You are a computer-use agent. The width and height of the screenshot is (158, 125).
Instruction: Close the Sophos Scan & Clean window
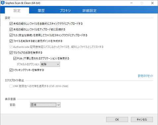click(x=152, y=3)
